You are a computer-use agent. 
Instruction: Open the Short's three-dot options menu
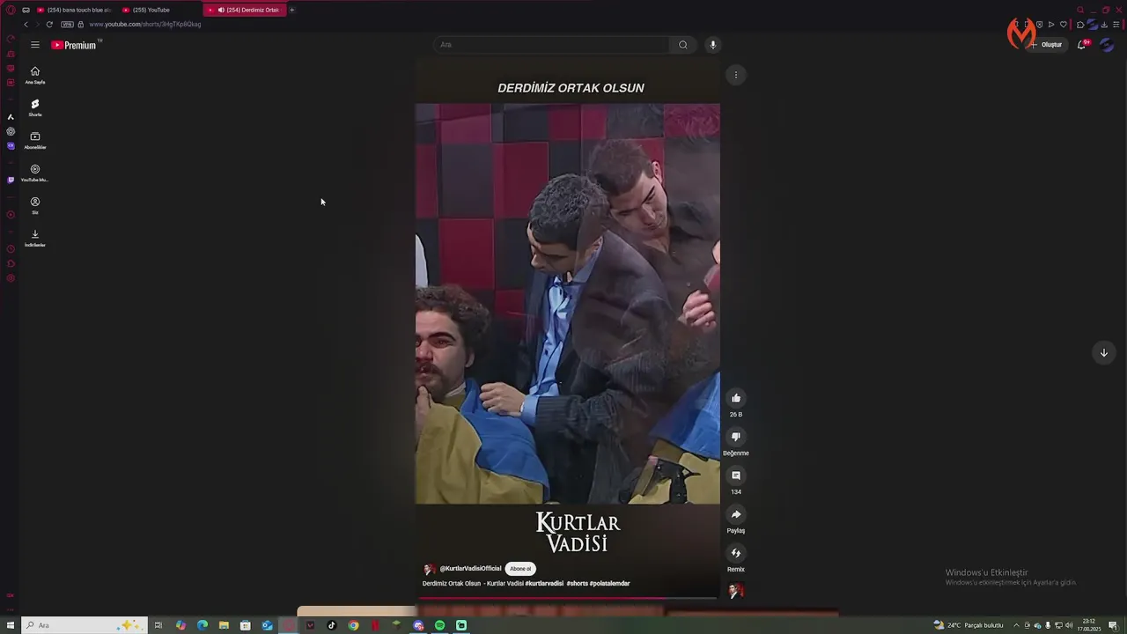(x=736, y=75)
